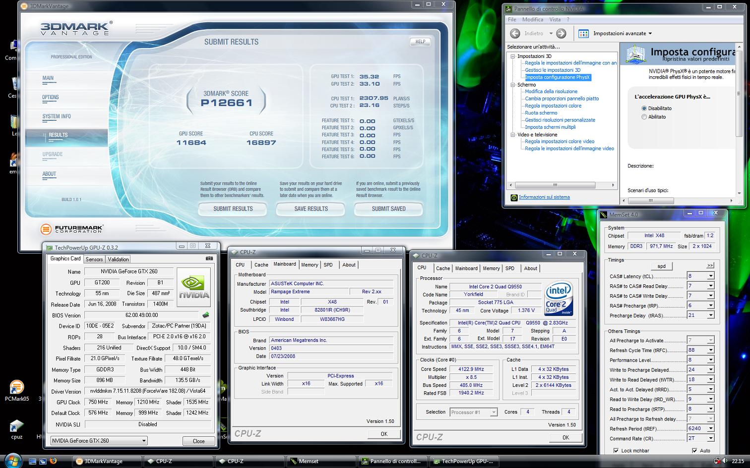Click the NVIDIA right pane horizontal scrollbar

(x=678, y=201)
